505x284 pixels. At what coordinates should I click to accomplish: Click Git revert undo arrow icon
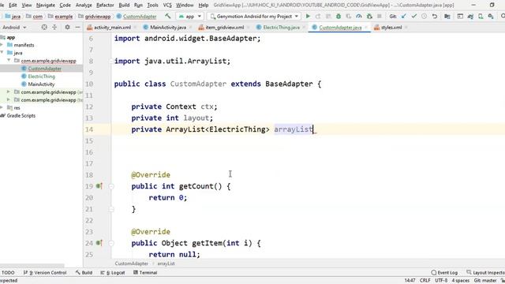click(x=435, y=16)
